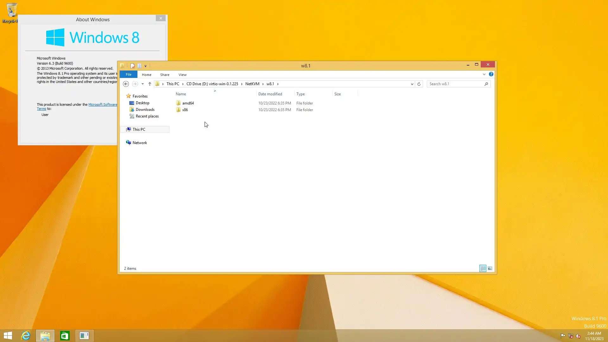Viewport: 608px width, 342px height.
Task: Open the Microsoft Software License link
Action: coord(102,104)
